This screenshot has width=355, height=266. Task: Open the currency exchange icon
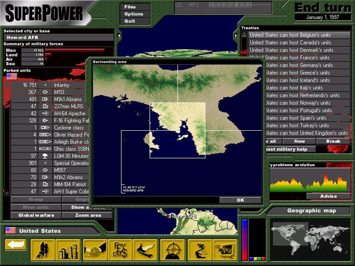121,249
